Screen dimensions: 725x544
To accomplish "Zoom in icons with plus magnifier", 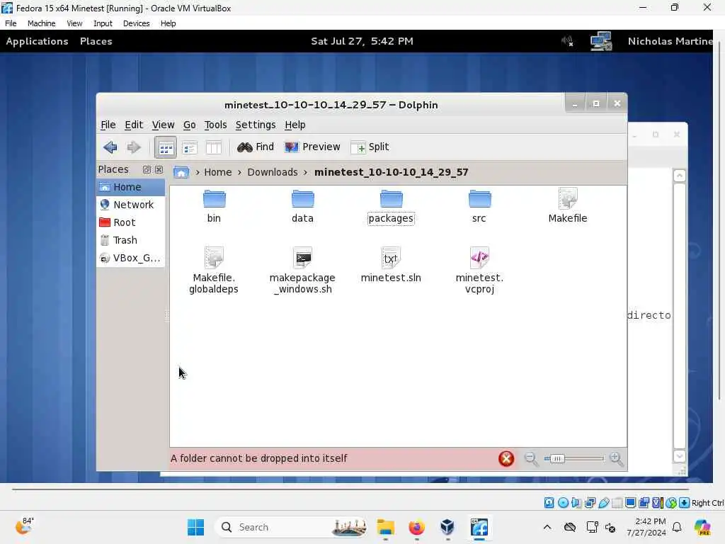I will tap(617, 458).
